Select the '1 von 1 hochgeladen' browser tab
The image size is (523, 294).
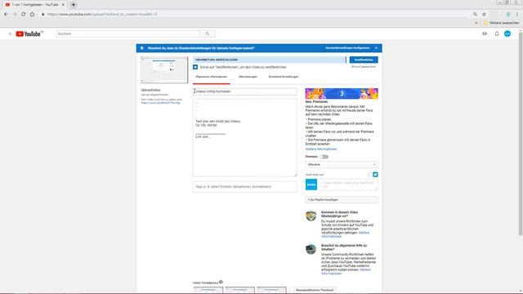[34, 5]
